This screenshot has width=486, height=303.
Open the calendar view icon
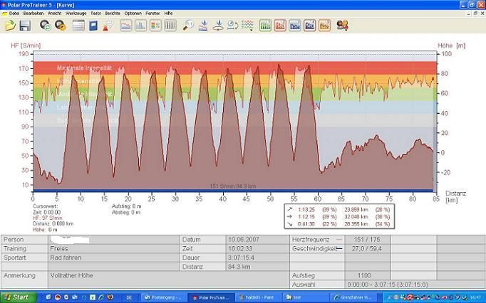[x=78, y=26]
